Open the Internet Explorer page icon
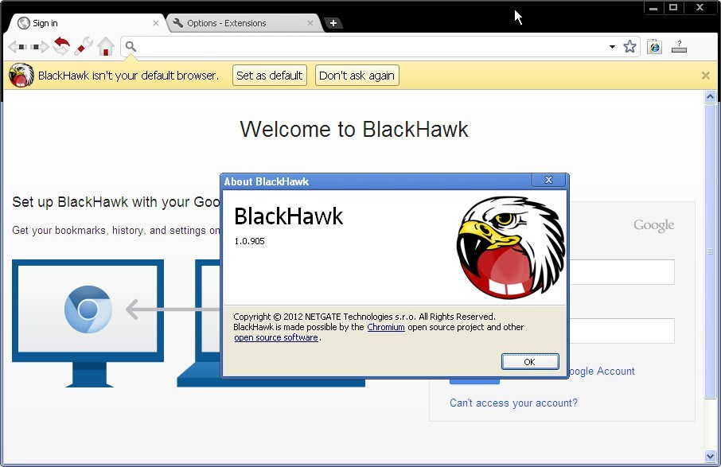The height and width of the screenshot is (467, 721). point(654,46)
